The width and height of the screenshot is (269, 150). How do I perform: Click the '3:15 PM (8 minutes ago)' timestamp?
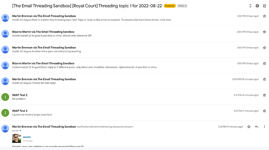coord(246,95)
